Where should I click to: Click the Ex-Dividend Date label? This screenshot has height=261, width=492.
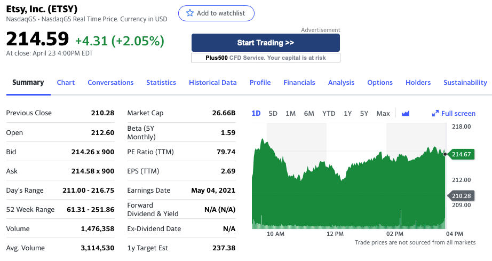pyautogui.click(x=154, y=228)
